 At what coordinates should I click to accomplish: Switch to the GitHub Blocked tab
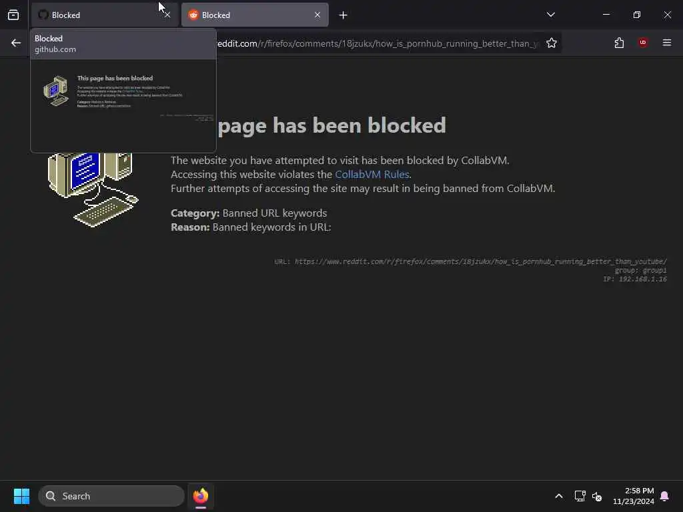[105, 15]
